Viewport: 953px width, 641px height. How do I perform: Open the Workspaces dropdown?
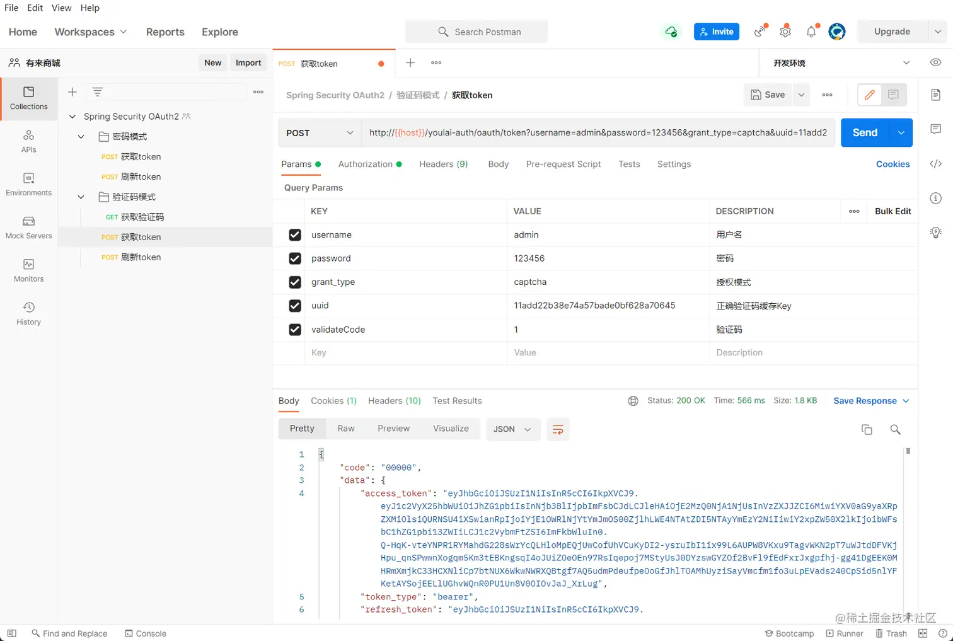91,32
